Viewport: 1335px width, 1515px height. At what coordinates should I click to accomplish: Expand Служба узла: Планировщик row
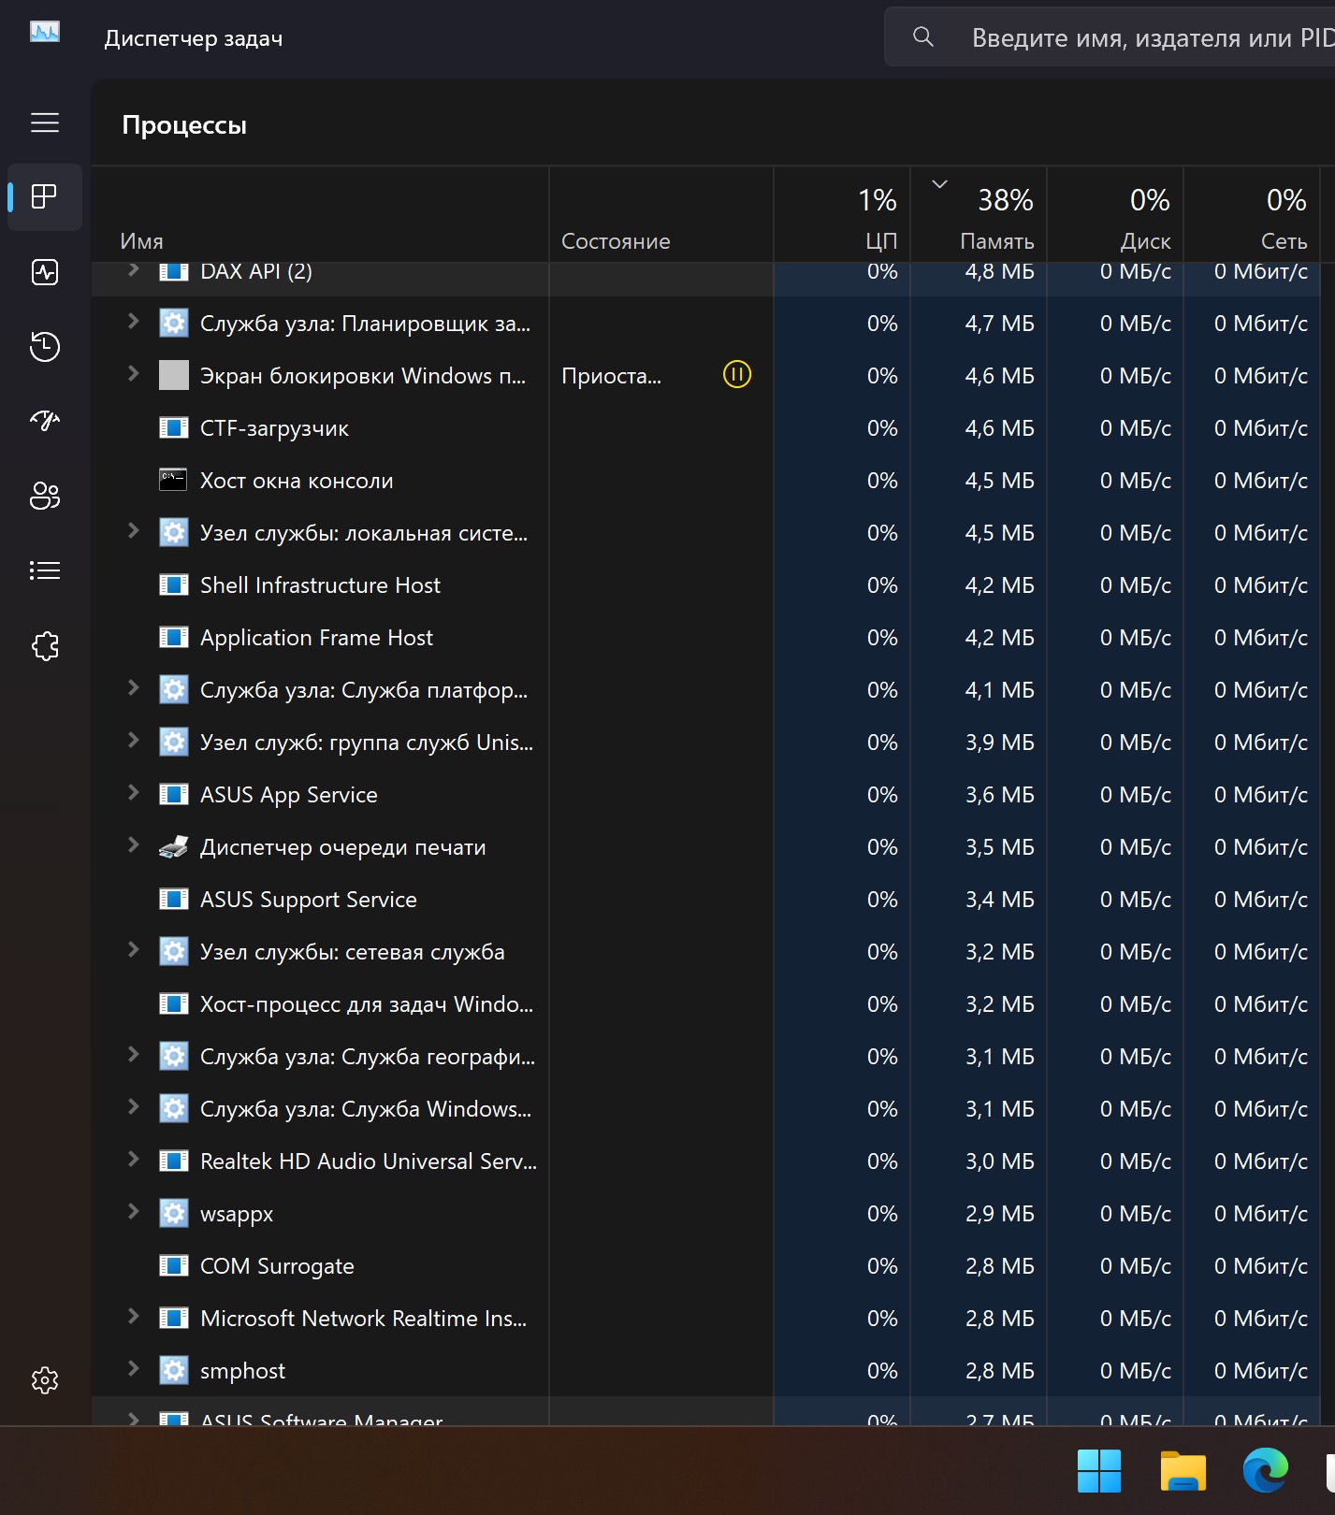coord(133,322)
